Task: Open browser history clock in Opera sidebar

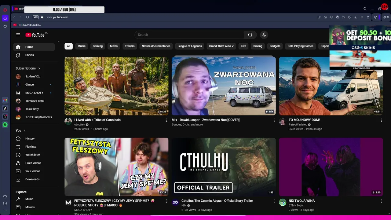Action: coord(5,204)
